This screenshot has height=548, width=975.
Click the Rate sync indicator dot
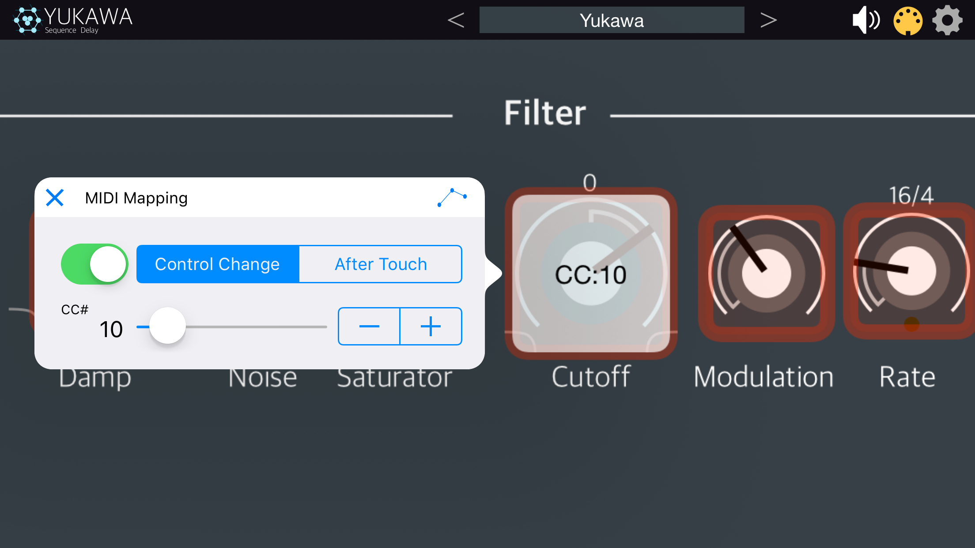pyautogui.click(x=911, y=324)
